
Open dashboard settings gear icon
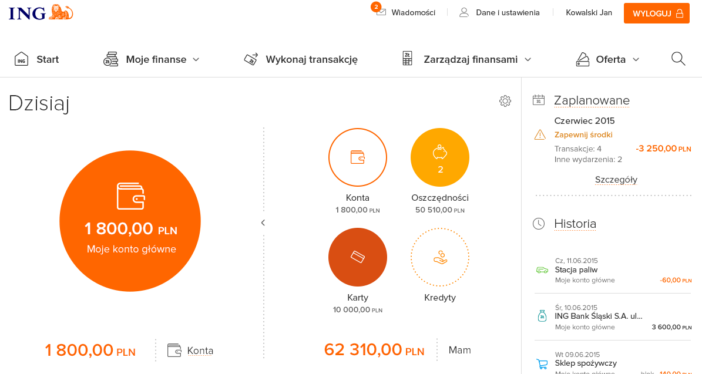(505, 101)
